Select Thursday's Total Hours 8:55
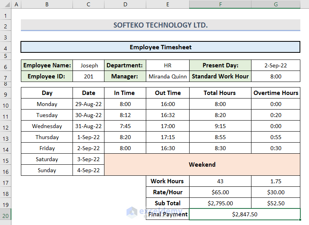Screen dimensions: 309x225 (220, 137)
